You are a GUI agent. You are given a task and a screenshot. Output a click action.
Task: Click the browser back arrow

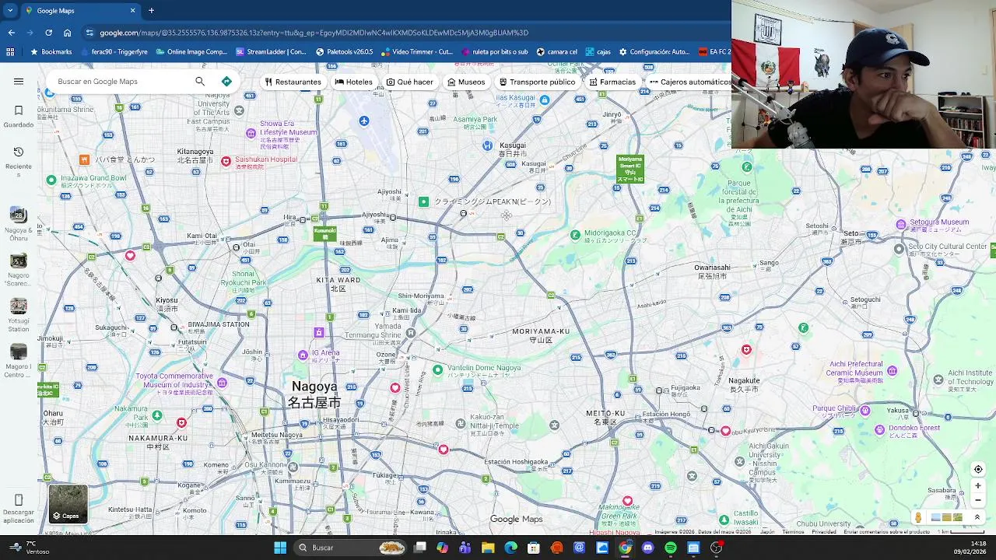tap(11, 33)
